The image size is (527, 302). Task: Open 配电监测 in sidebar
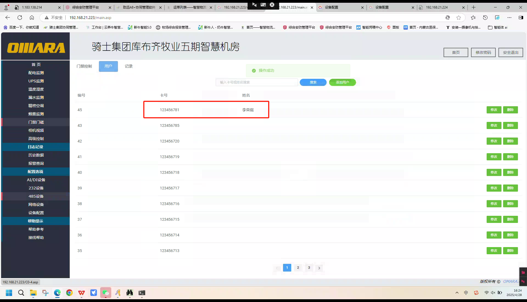36,73
